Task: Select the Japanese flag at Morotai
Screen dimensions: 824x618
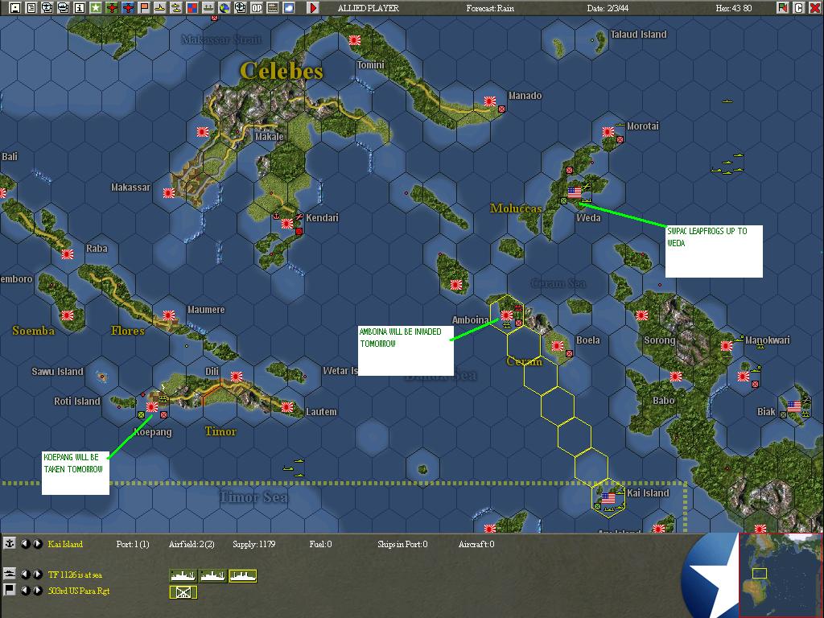Action: tap(608, 131)
